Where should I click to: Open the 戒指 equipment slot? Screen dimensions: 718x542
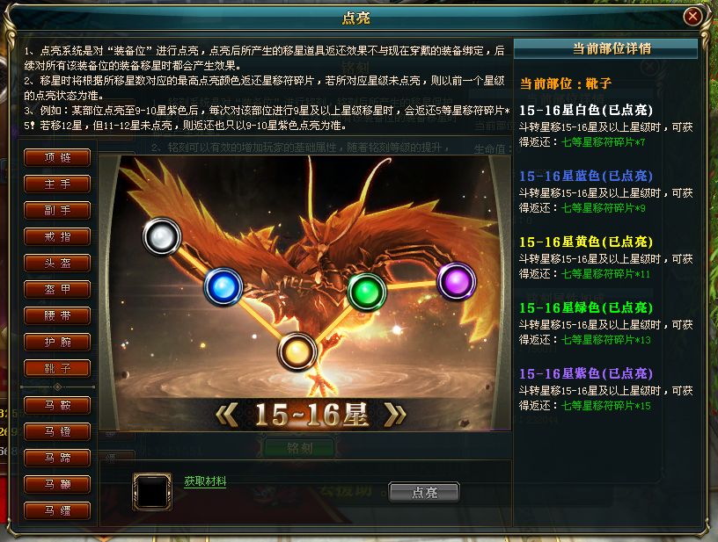pos(57,236)
